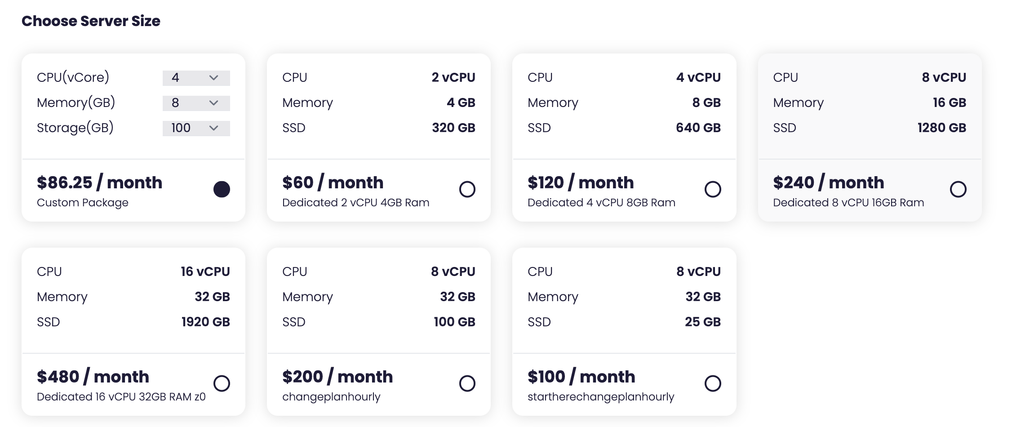
Task: Choose the $120 / month plan radio
Action: (713, 189)
